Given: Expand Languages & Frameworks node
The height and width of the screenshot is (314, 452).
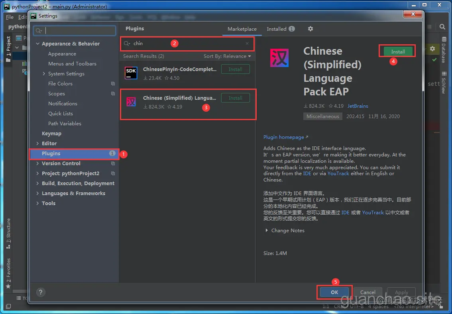Looking at the screenshot, I should (37, 194).
